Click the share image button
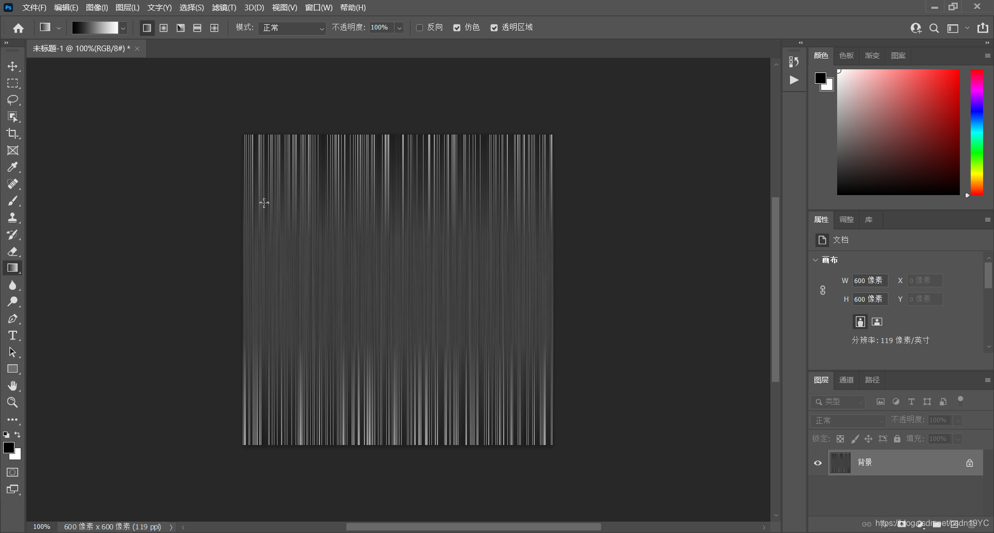The width and height of the screenshot is (994, 533). (x=983, y=28)
